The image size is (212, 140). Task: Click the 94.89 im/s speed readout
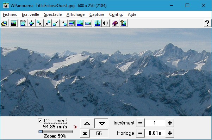pos(55,127)
